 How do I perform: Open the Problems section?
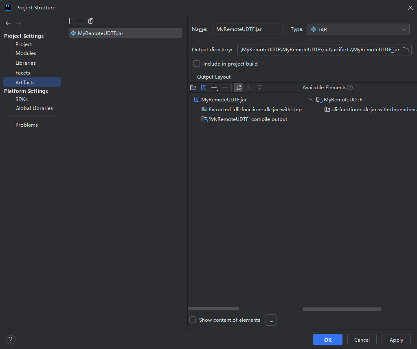point(26,125)
